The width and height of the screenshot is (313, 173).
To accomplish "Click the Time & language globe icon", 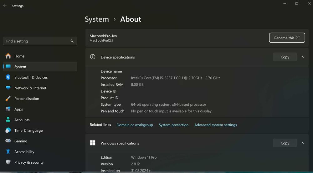I will tap(8, 130).
